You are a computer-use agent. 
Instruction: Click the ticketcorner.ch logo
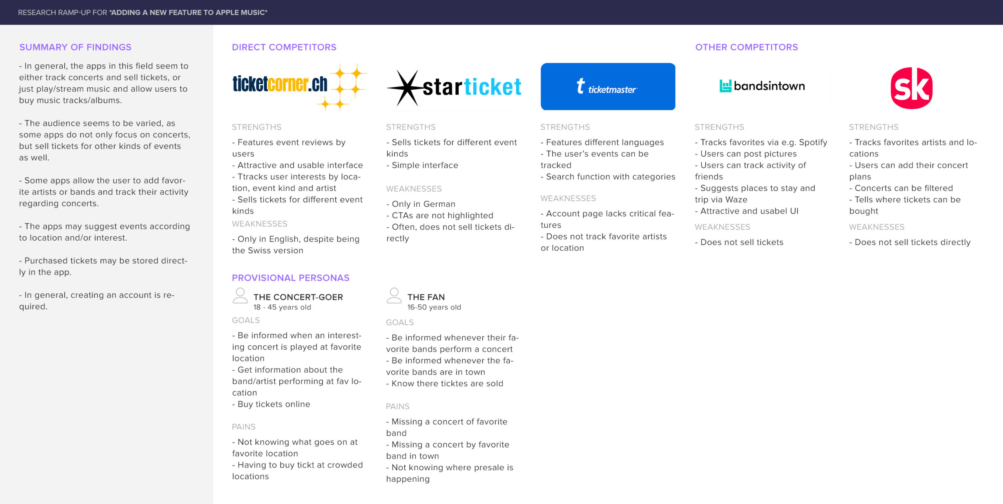(x=299, y=87)
